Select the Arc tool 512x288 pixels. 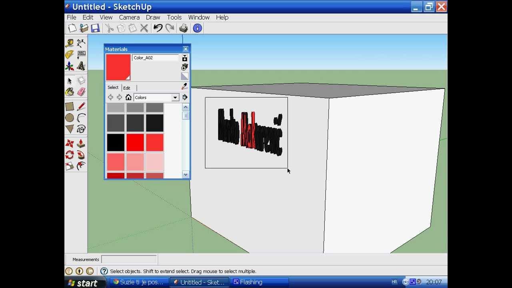pos(81,118)
